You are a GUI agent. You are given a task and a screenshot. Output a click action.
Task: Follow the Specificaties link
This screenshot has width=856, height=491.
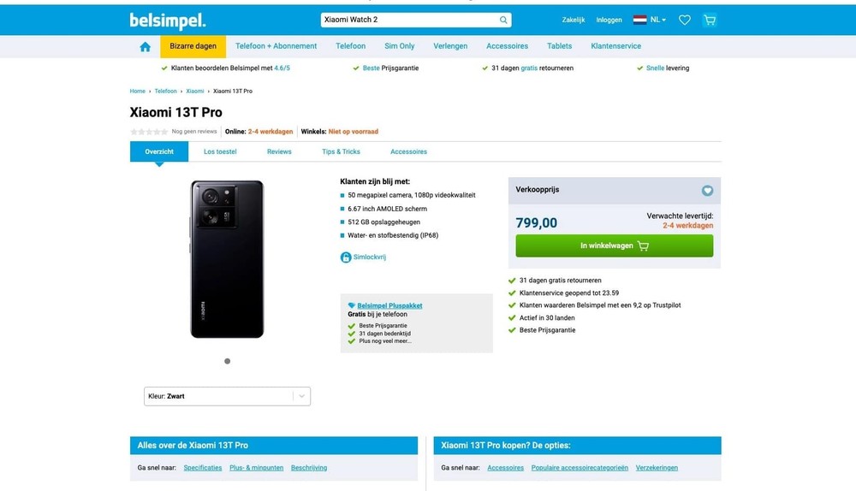click(203, 468)
